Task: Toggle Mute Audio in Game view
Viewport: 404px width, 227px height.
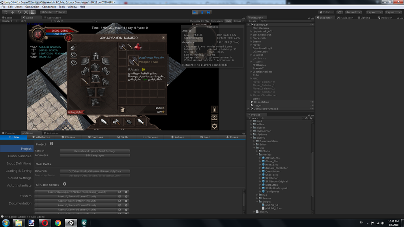Action: [217, 21]
